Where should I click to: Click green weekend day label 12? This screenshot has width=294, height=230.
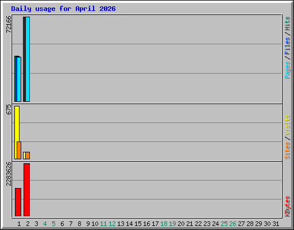(112, 224)
